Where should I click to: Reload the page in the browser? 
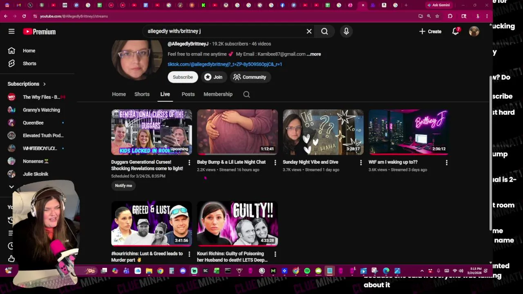pyautogui.click(x=24, y=16)
